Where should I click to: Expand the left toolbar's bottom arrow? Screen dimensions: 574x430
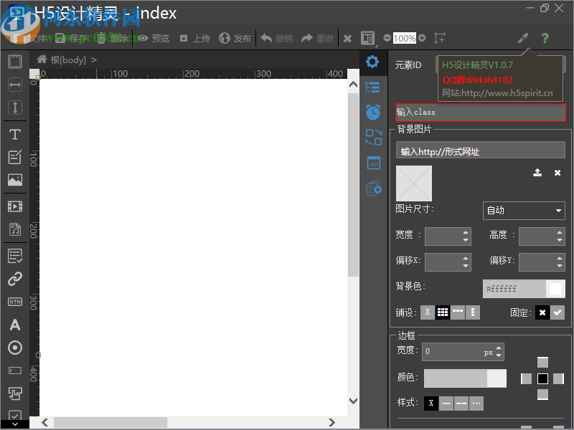pos(14,424)
